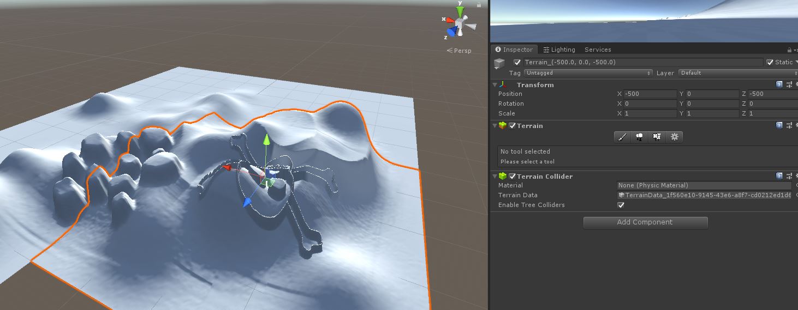This screenshot has height=310, width=798.
Task: Open Terrain Collider preset settings icon
Action: click(x=789, y=177)
